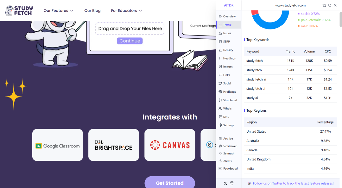
Task: Click the Continue button
Action: pos(130,41)
